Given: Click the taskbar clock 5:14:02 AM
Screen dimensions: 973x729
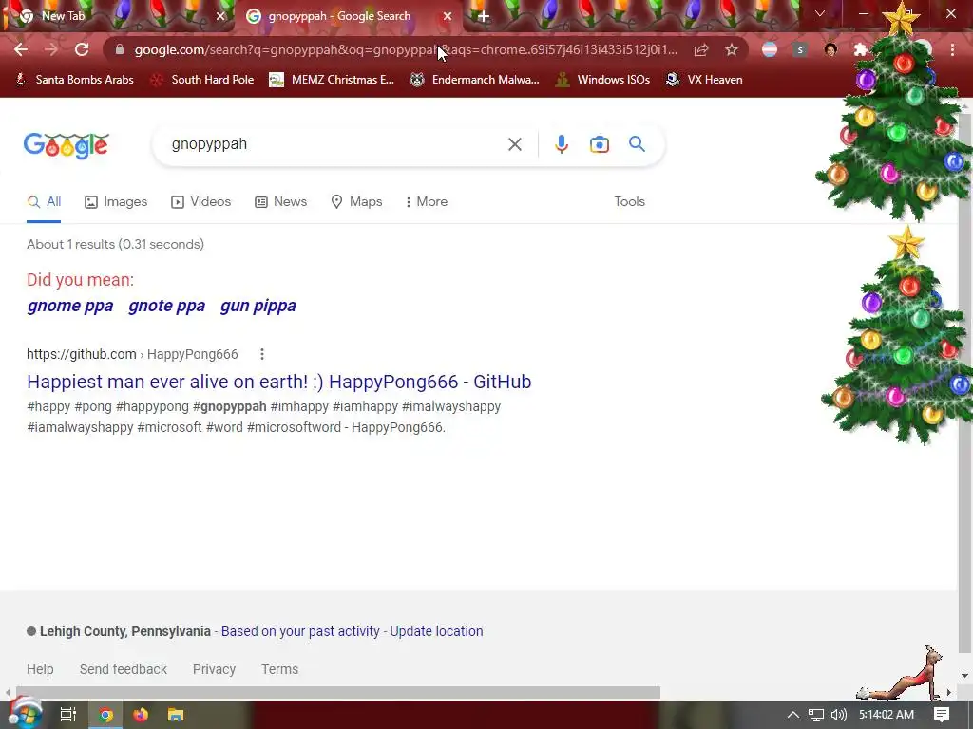Looking at the screenshot, I should coord(887,715).
